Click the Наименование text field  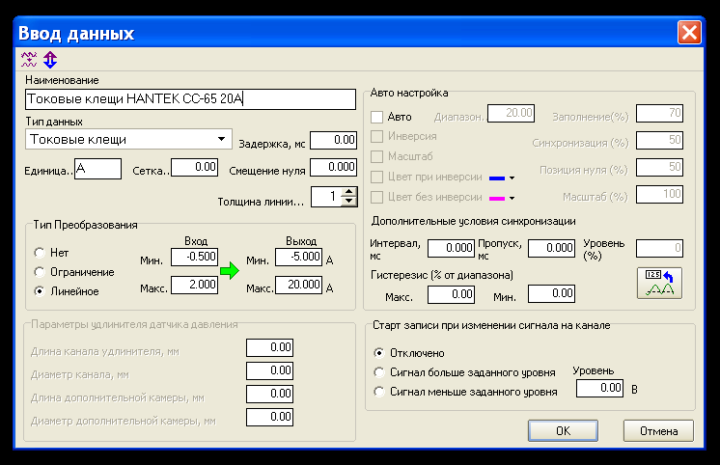click(190, 99)
